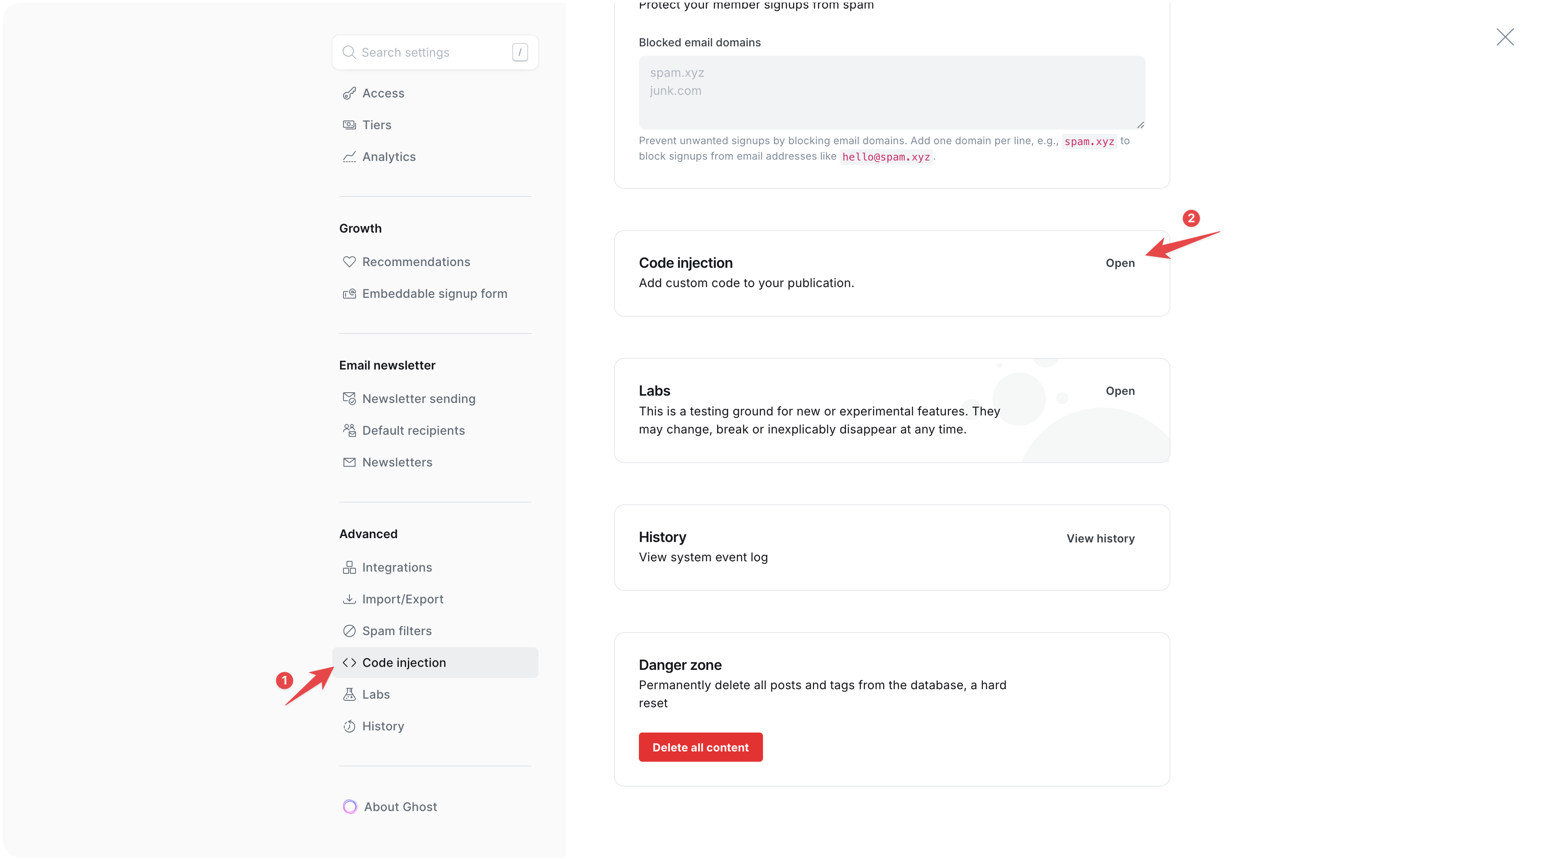Click the Integrations blocks icon
This screenshot has height=860, width=1544.
(x=349, y=567)
